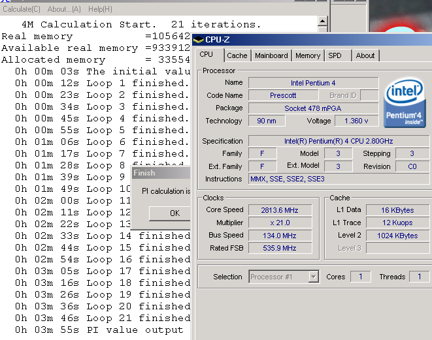Open the About...(A) menu
Screen dimensions: 432x340
(x=64, y=9)
